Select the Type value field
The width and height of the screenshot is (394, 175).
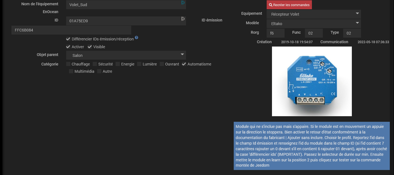click(352, 33)
